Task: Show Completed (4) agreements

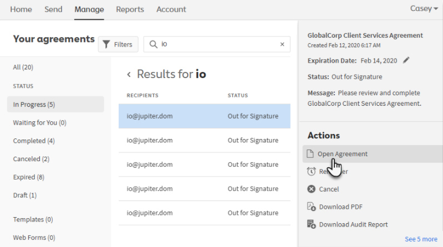Action: pos(34,141)
